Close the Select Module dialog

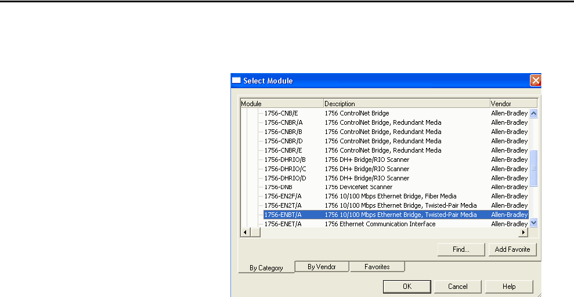536,81
